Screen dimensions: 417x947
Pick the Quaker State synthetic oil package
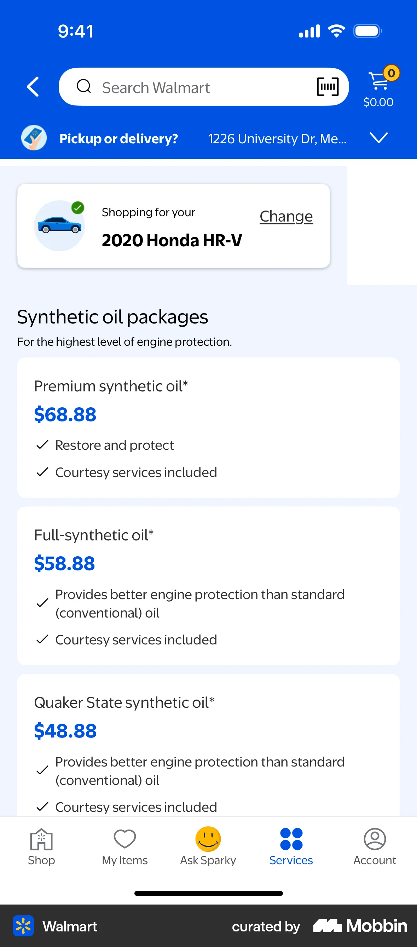208,746
